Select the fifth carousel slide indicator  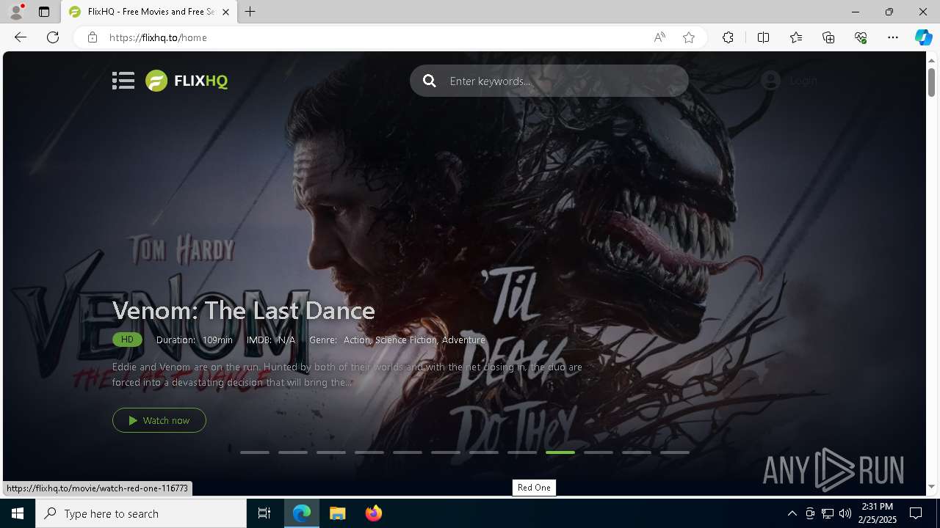pos(408,452)
